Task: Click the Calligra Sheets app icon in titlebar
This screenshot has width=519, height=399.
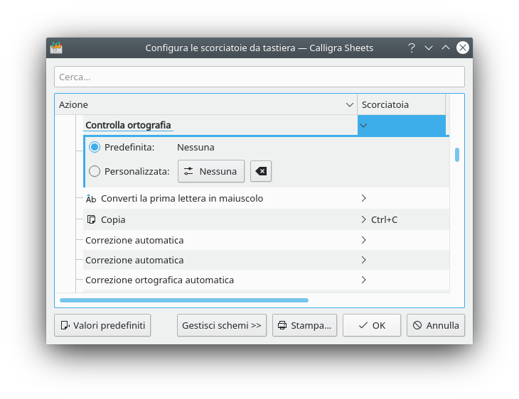Action: click(56, 48)
